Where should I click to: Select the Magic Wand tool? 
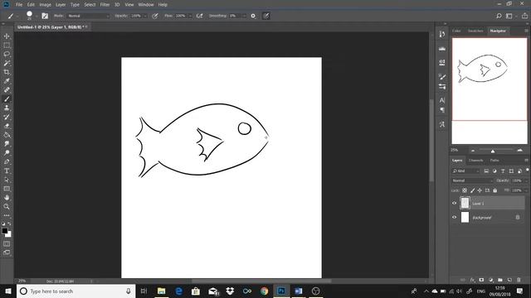click(x=7, y=63)
